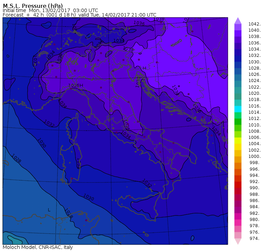Click the legend value '1008.'
The height and width of the screenshot is (252, 262).
pyautogui.click(x=254, y=131)
